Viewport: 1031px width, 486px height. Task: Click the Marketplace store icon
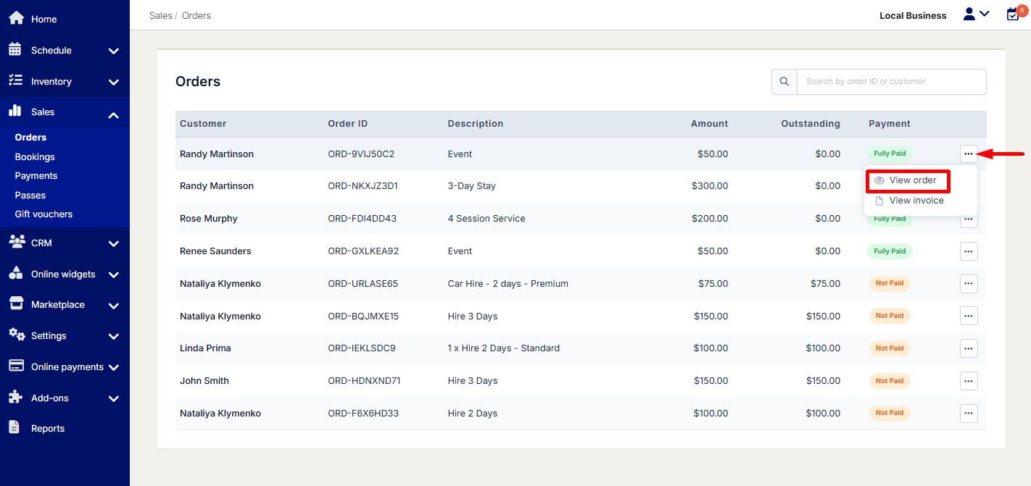tap(15, 304)
